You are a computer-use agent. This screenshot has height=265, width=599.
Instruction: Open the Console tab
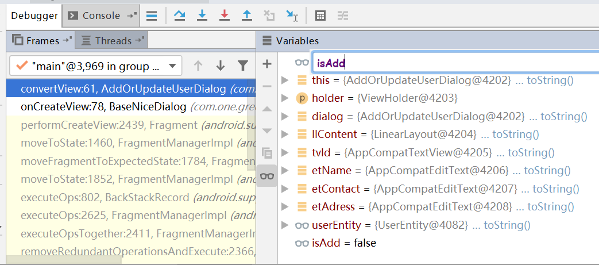pos(101,16)
